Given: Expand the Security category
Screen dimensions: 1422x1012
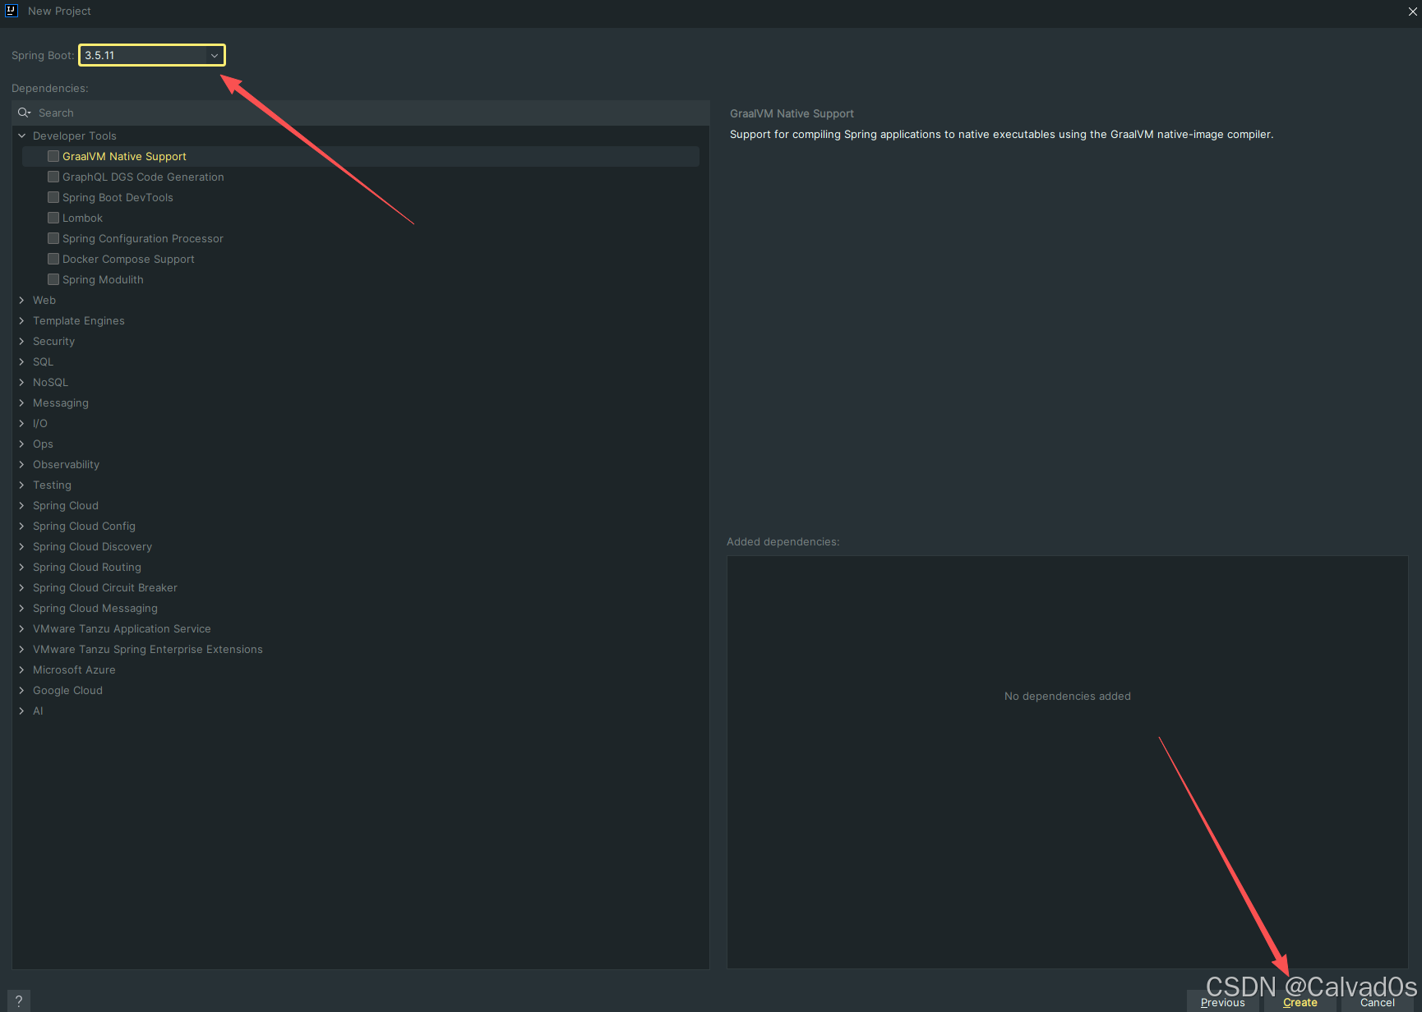Looking at the screenshot, I should click(22, 341).
